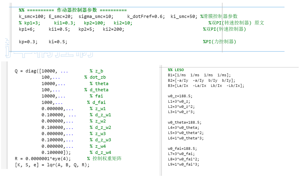
Task: Click the % fai comment
Action: (96, 96)
